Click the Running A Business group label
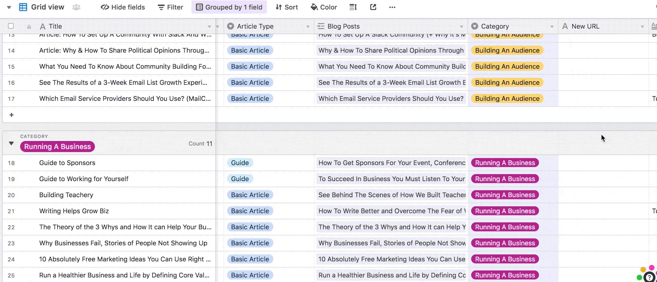The width and height of the screenshot is (657, 282). click(58, 147)
